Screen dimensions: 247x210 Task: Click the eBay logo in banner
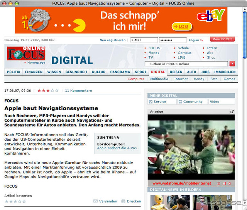click(211, 15)
